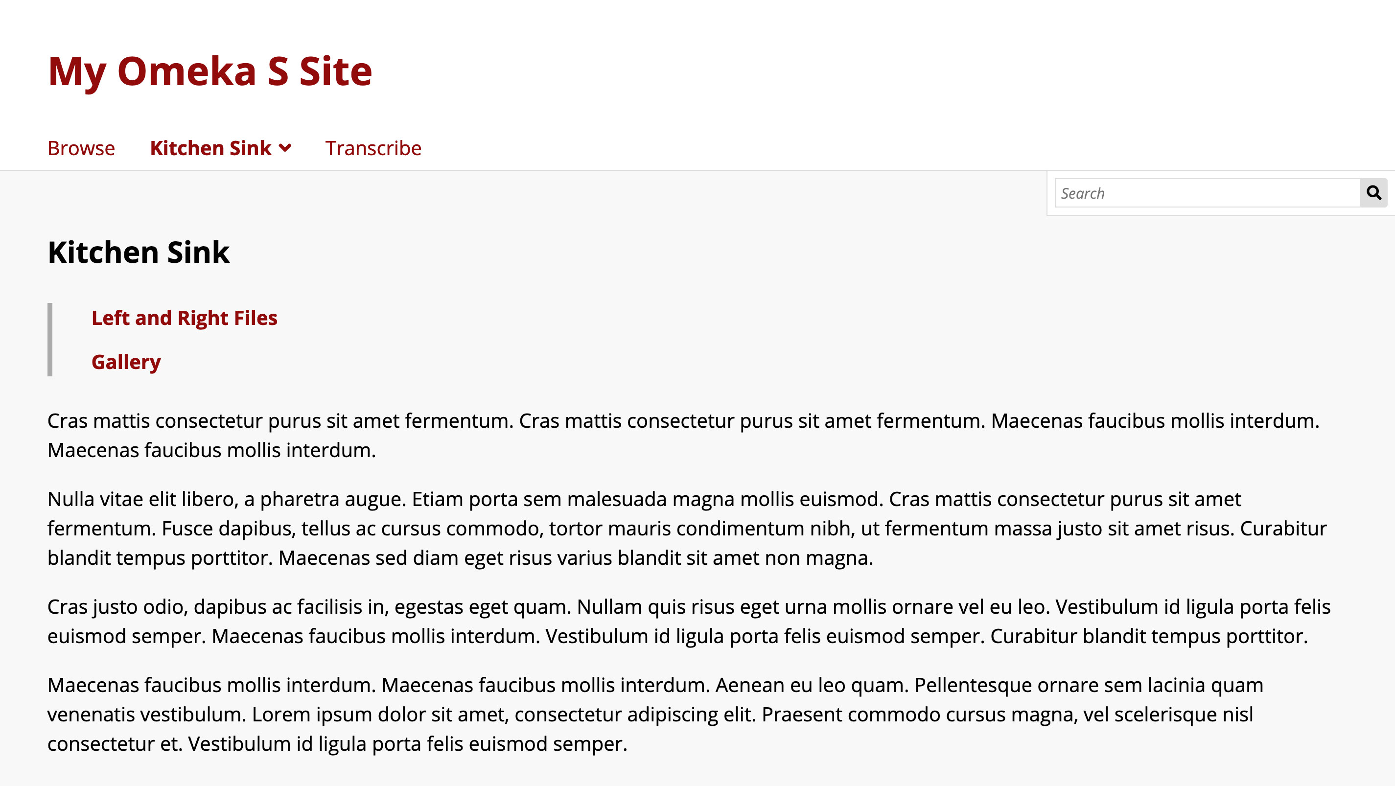Click the Browse navigation menu item

pos(81,148)
